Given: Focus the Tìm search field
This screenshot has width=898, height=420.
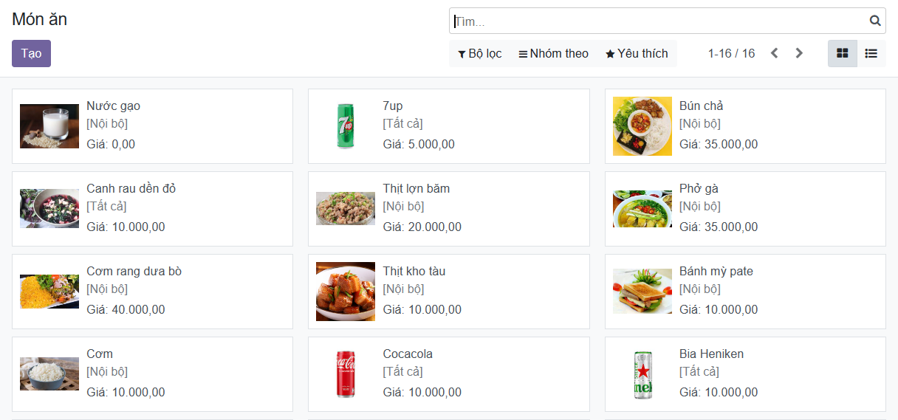Looking at the screenshot, I should tap(657, 21).
